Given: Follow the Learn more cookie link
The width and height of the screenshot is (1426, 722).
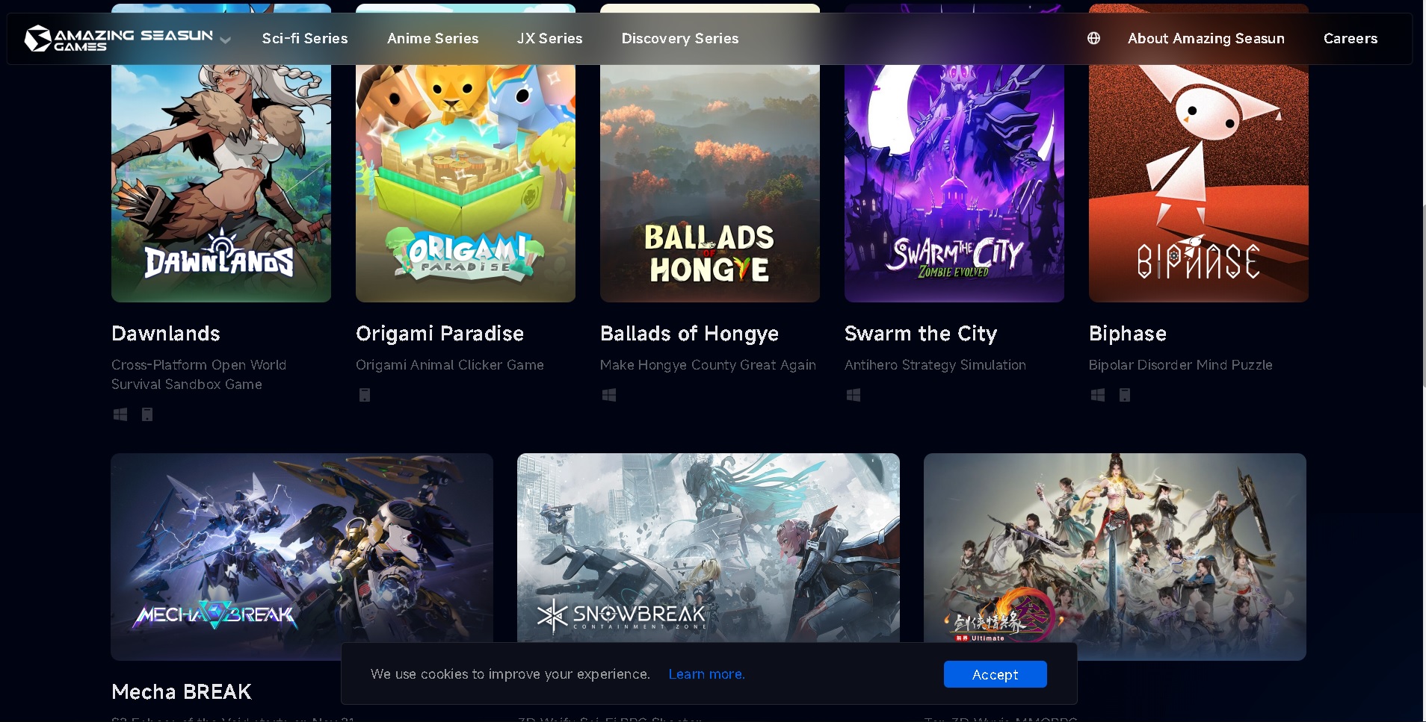Looking at the screenshot, I should (x=706, y=674).
